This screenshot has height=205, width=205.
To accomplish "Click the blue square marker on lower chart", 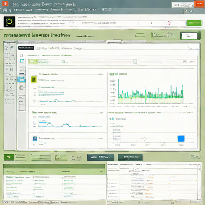I will tap(181, 139).
